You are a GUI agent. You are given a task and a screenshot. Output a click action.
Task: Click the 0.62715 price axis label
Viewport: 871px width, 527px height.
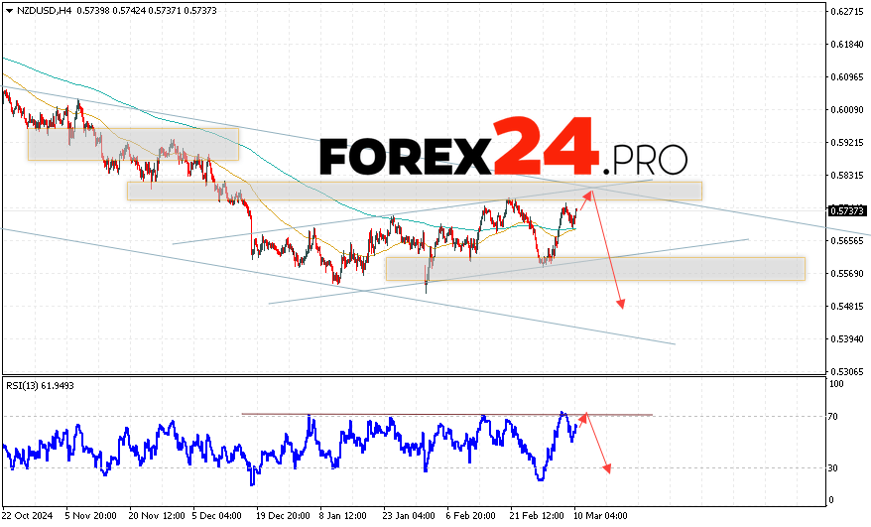point(844,12)
